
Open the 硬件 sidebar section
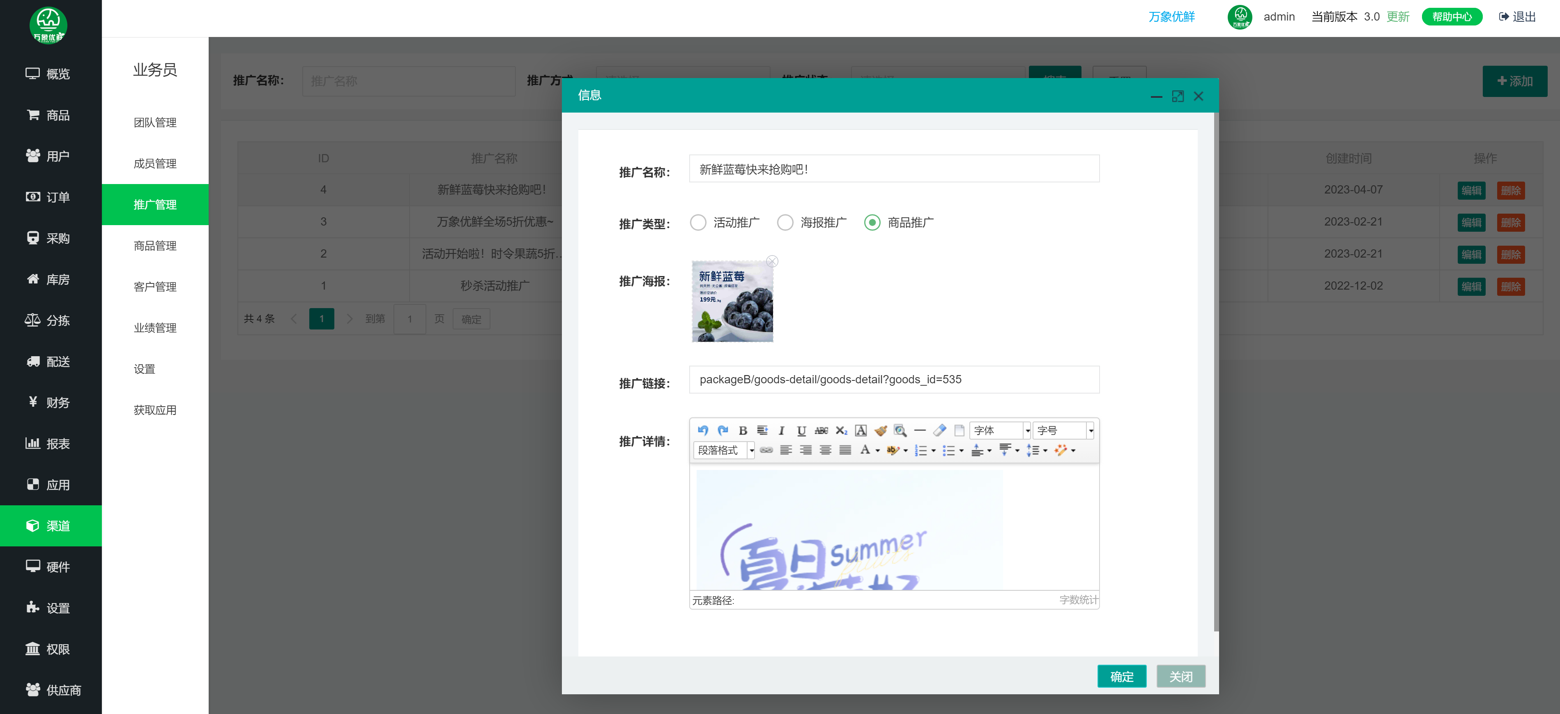point(51,567)
